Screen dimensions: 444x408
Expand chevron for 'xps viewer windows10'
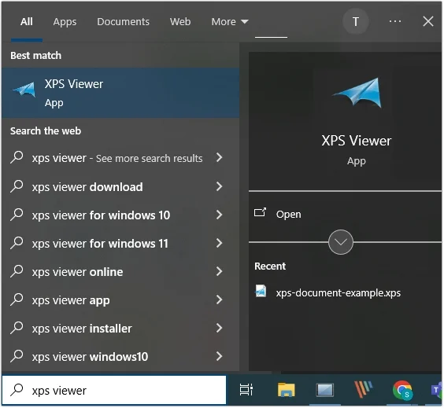tap(219, 356)
